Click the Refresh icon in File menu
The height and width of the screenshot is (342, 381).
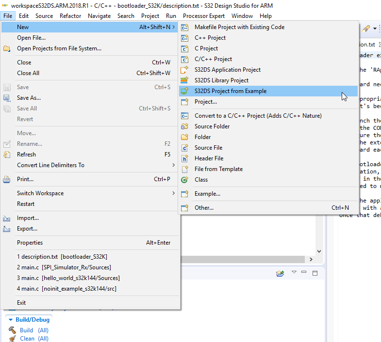coord(7,155)
